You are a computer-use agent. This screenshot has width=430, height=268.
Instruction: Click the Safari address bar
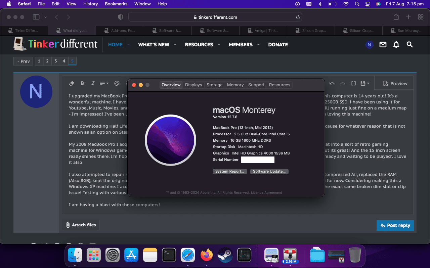coord(215,17)
